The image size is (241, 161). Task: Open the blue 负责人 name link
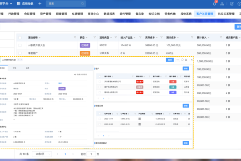[x=60, y=83]
